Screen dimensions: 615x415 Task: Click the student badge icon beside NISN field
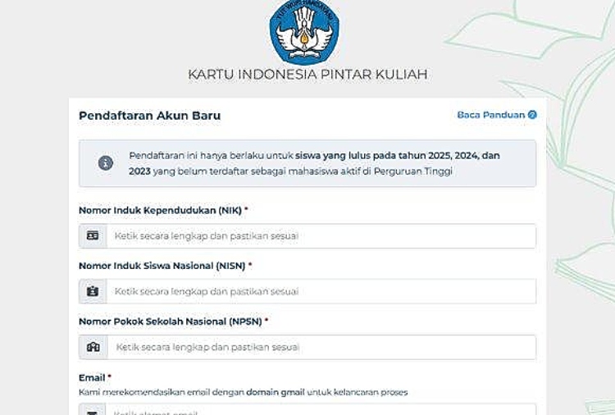pyautogui.click(x=93, y=291)
